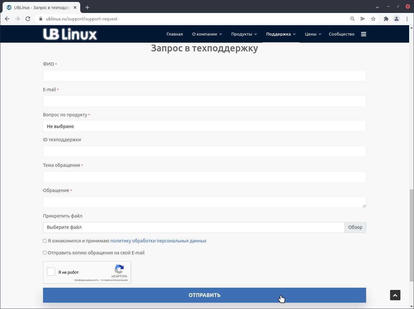Enable sending a copy to E-mail

45,253
